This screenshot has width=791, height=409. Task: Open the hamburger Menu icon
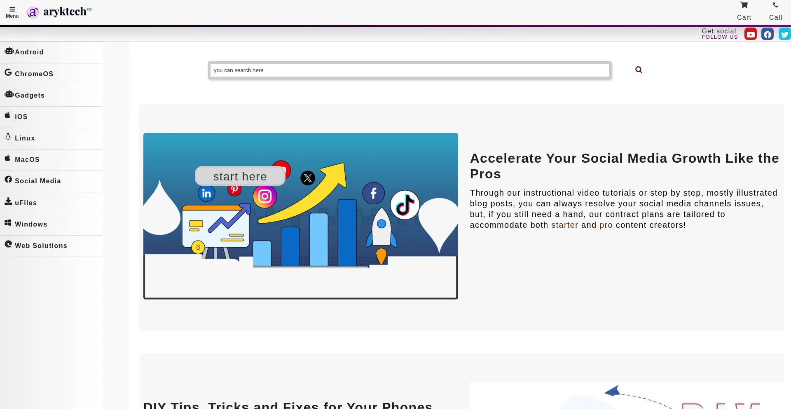pyautogui.click(x=12, y=9)
